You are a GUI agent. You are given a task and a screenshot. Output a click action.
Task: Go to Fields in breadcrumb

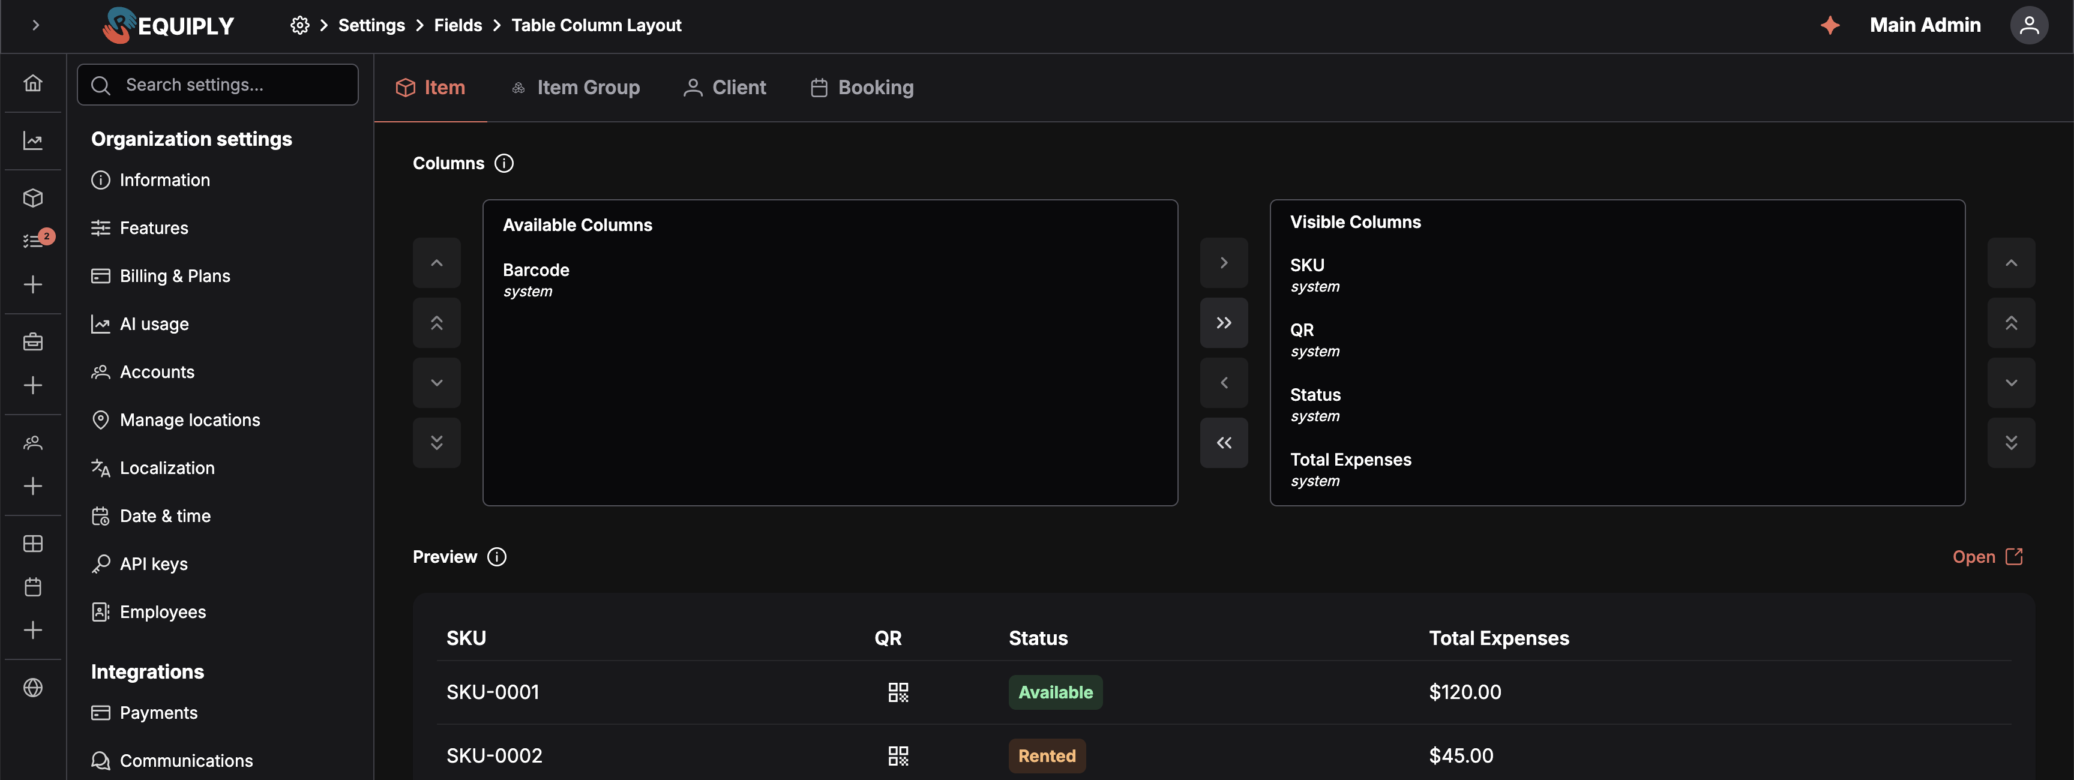tap(457, 25)
